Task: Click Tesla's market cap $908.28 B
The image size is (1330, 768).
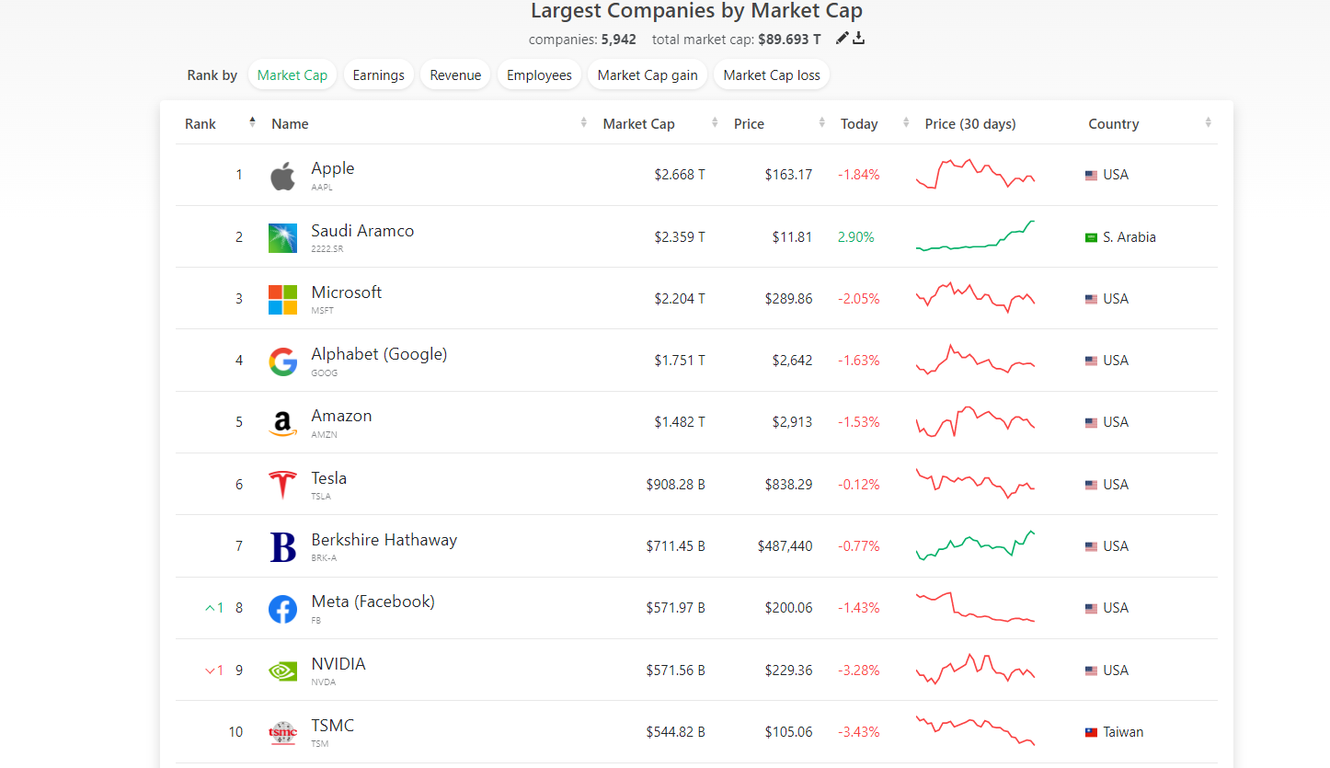Action: [x=675, y=484]
